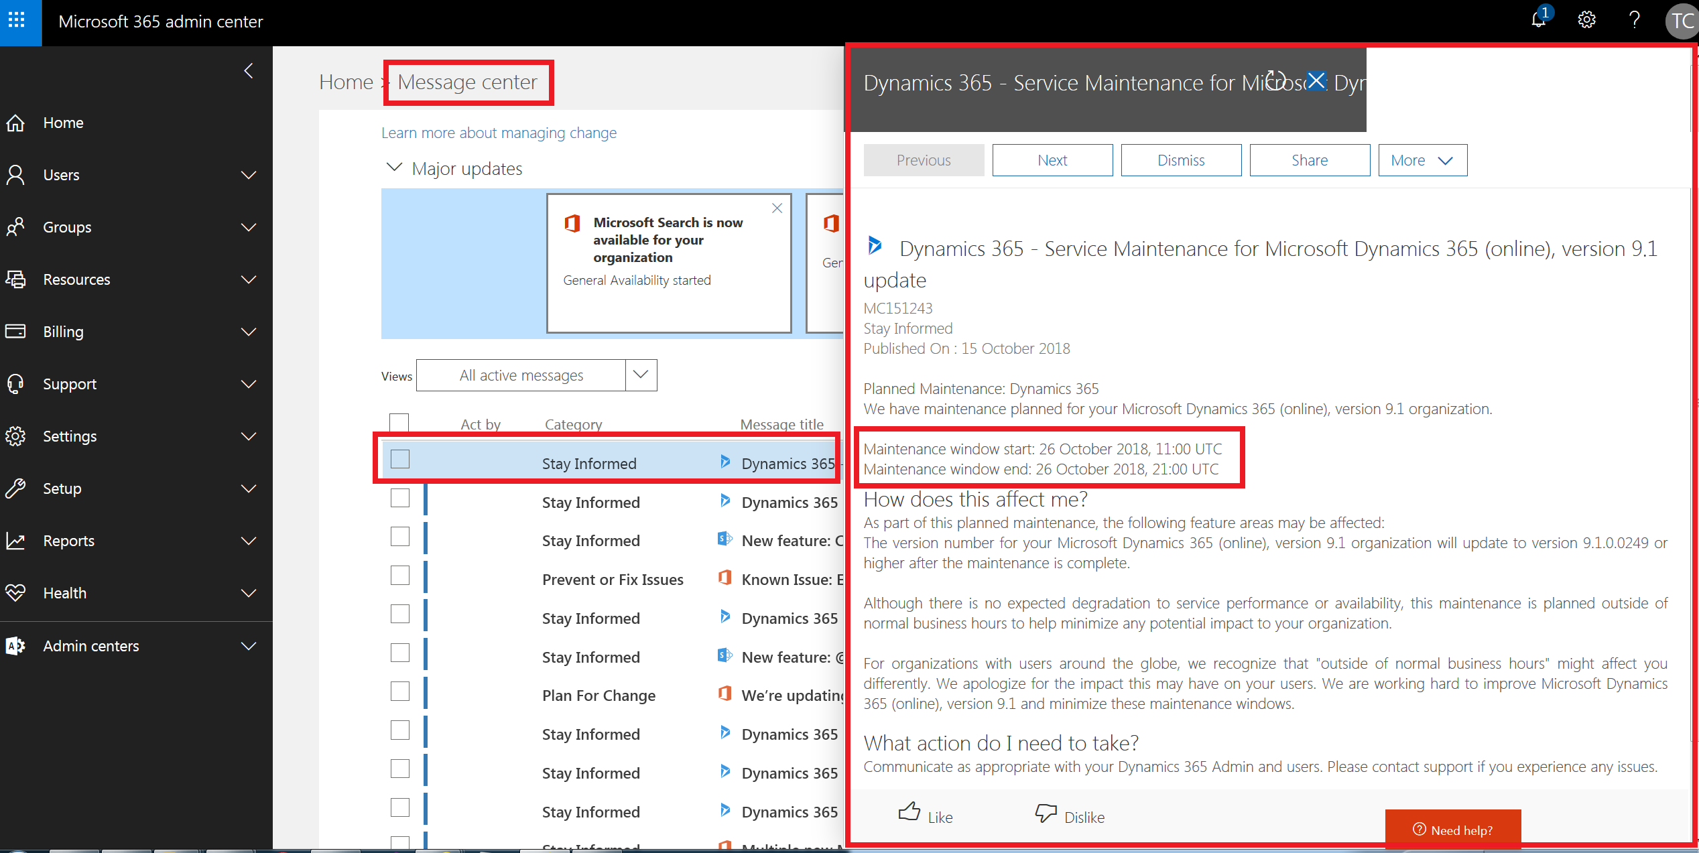Click the Reports chart icon in sidebar

[16, 541]
